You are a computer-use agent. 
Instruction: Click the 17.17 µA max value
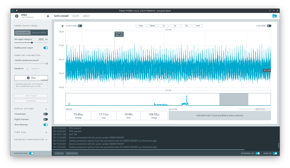pos(104,114)
